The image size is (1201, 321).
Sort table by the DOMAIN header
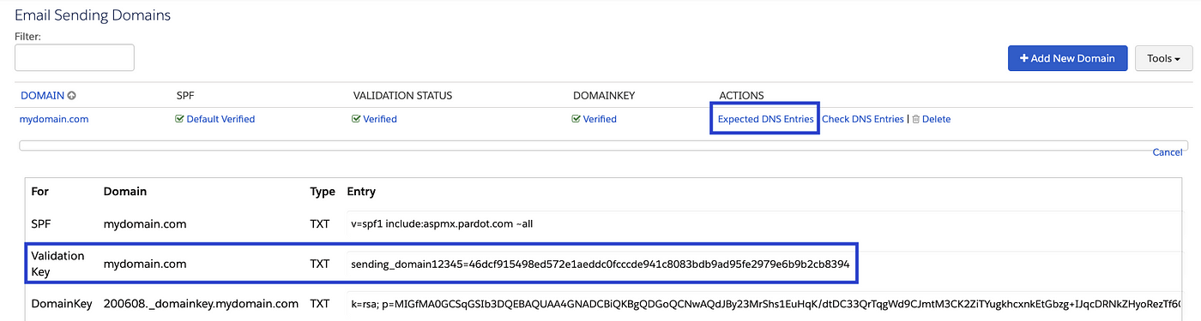click(x=43, y=96)
